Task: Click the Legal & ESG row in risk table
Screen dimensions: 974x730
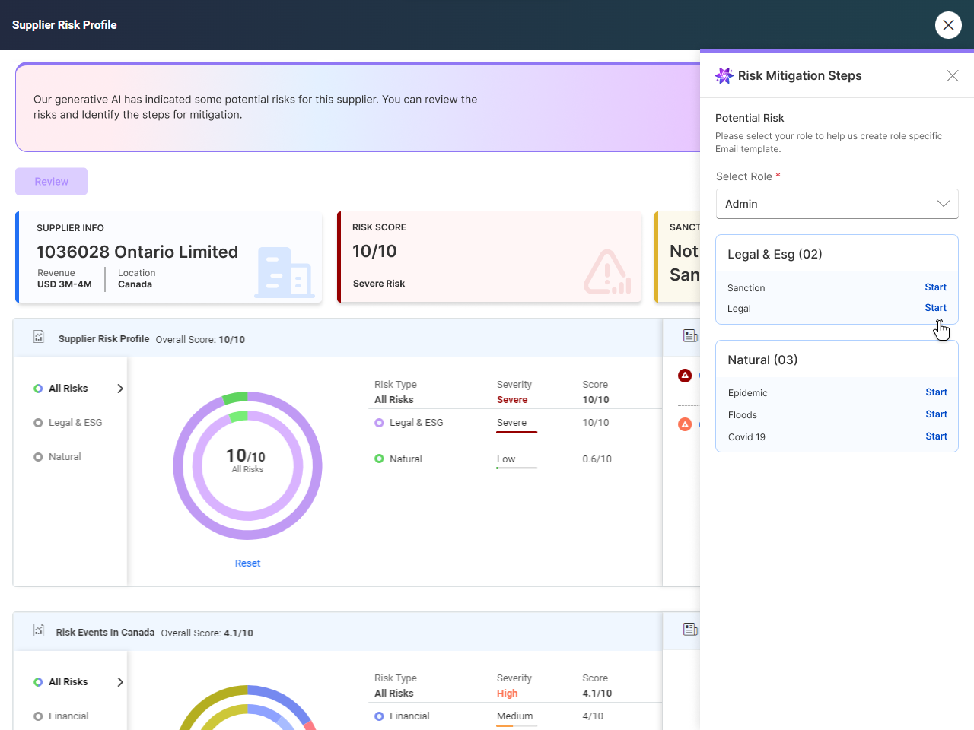Action: [515, 423]
